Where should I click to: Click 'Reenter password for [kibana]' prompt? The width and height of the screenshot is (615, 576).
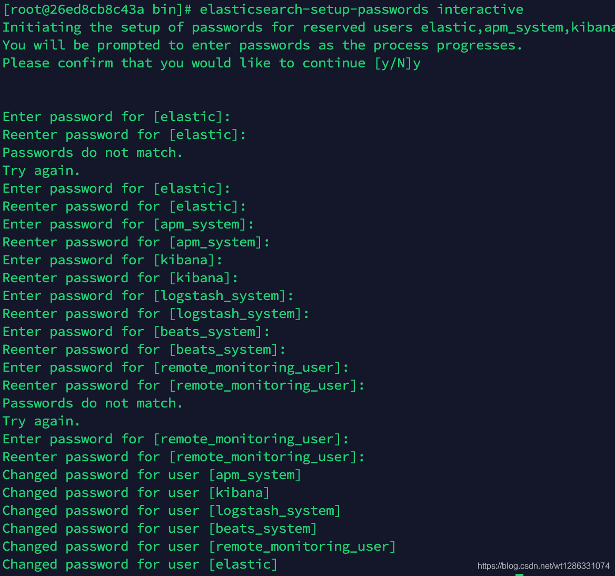click(120, 278)
